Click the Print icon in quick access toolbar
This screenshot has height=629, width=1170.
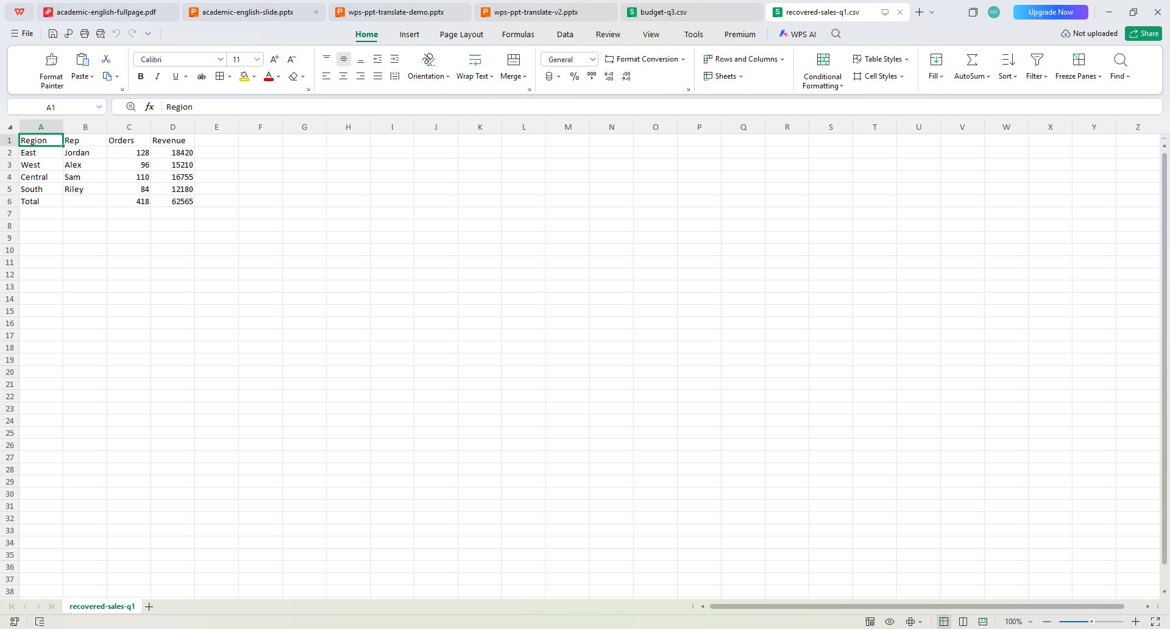click(85, 34)
